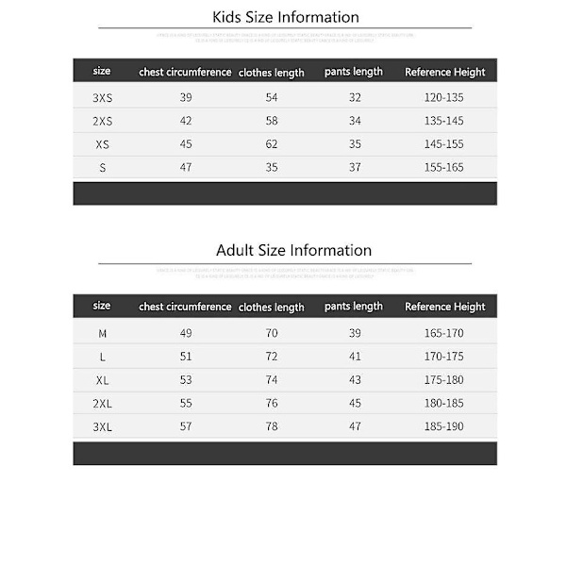Screen dimensions: 566x566
Task: Select the 185-190 reference height cell
Action: pos(444,426)
